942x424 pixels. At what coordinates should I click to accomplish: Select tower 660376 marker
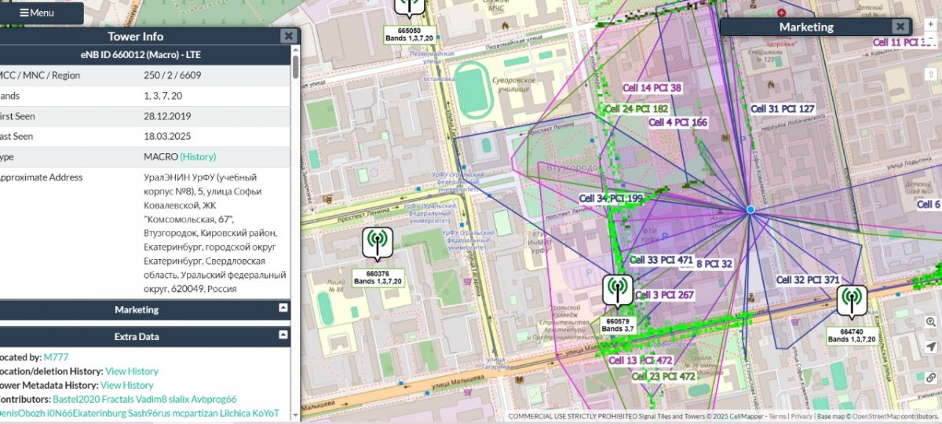(x=378, y=243)
